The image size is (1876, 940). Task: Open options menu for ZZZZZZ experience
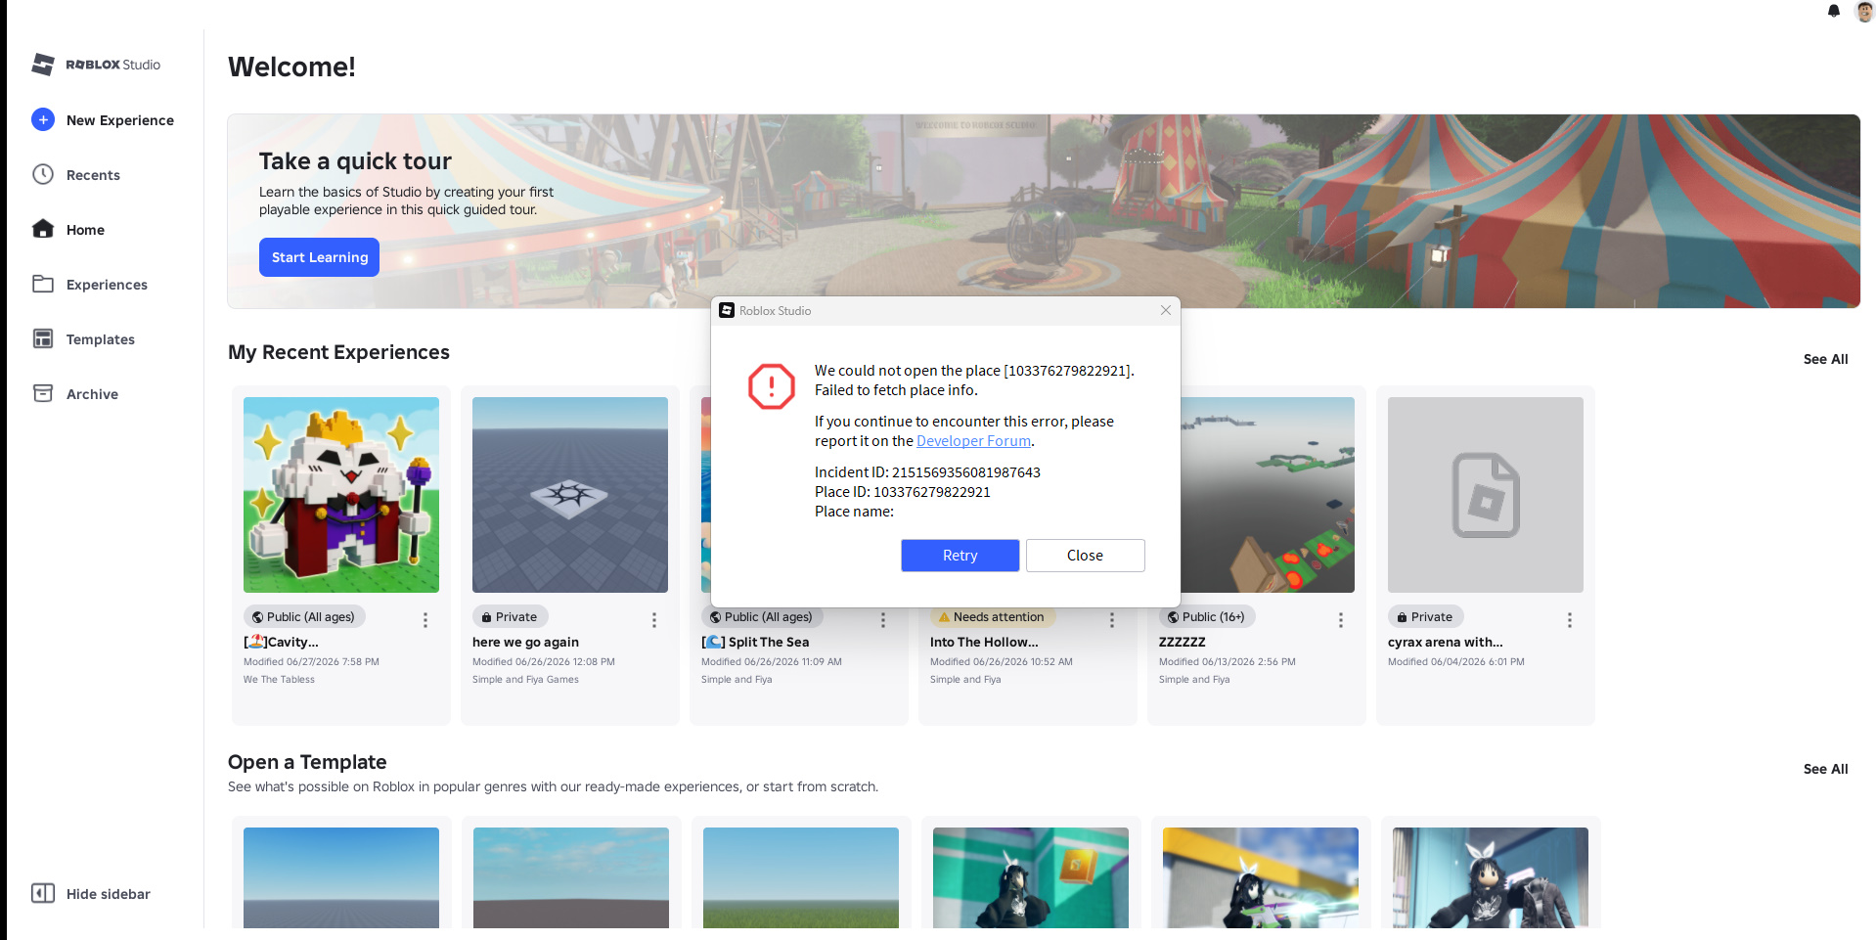pyautogui.click(x=1341, y=620)
